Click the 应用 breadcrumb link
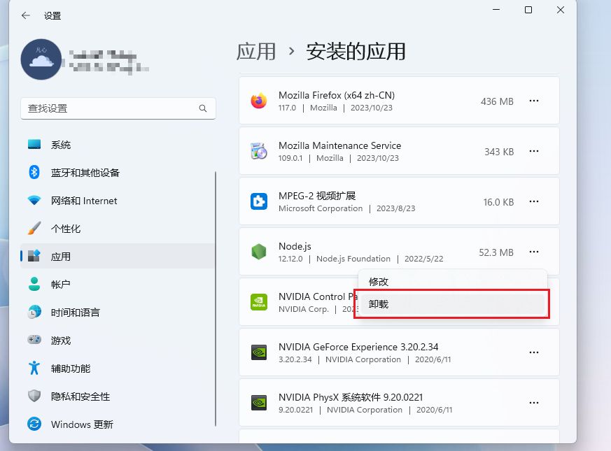The image size is (611, 451). (256, 52)
